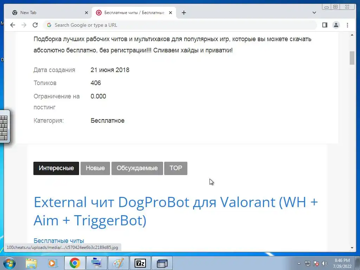Click the Chrome taskbar icon
This screenshot has height=270, width=360.
point(75,263)
